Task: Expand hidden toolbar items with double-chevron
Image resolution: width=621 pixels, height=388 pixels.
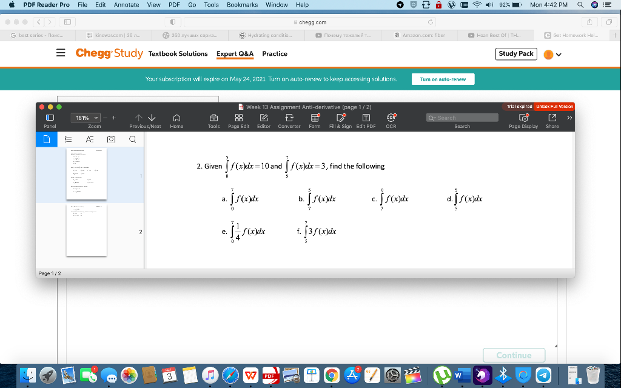Action: click(x=568, y=118)
